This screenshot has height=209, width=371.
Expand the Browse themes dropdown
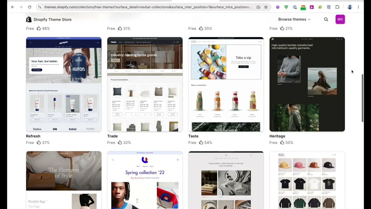294,19
